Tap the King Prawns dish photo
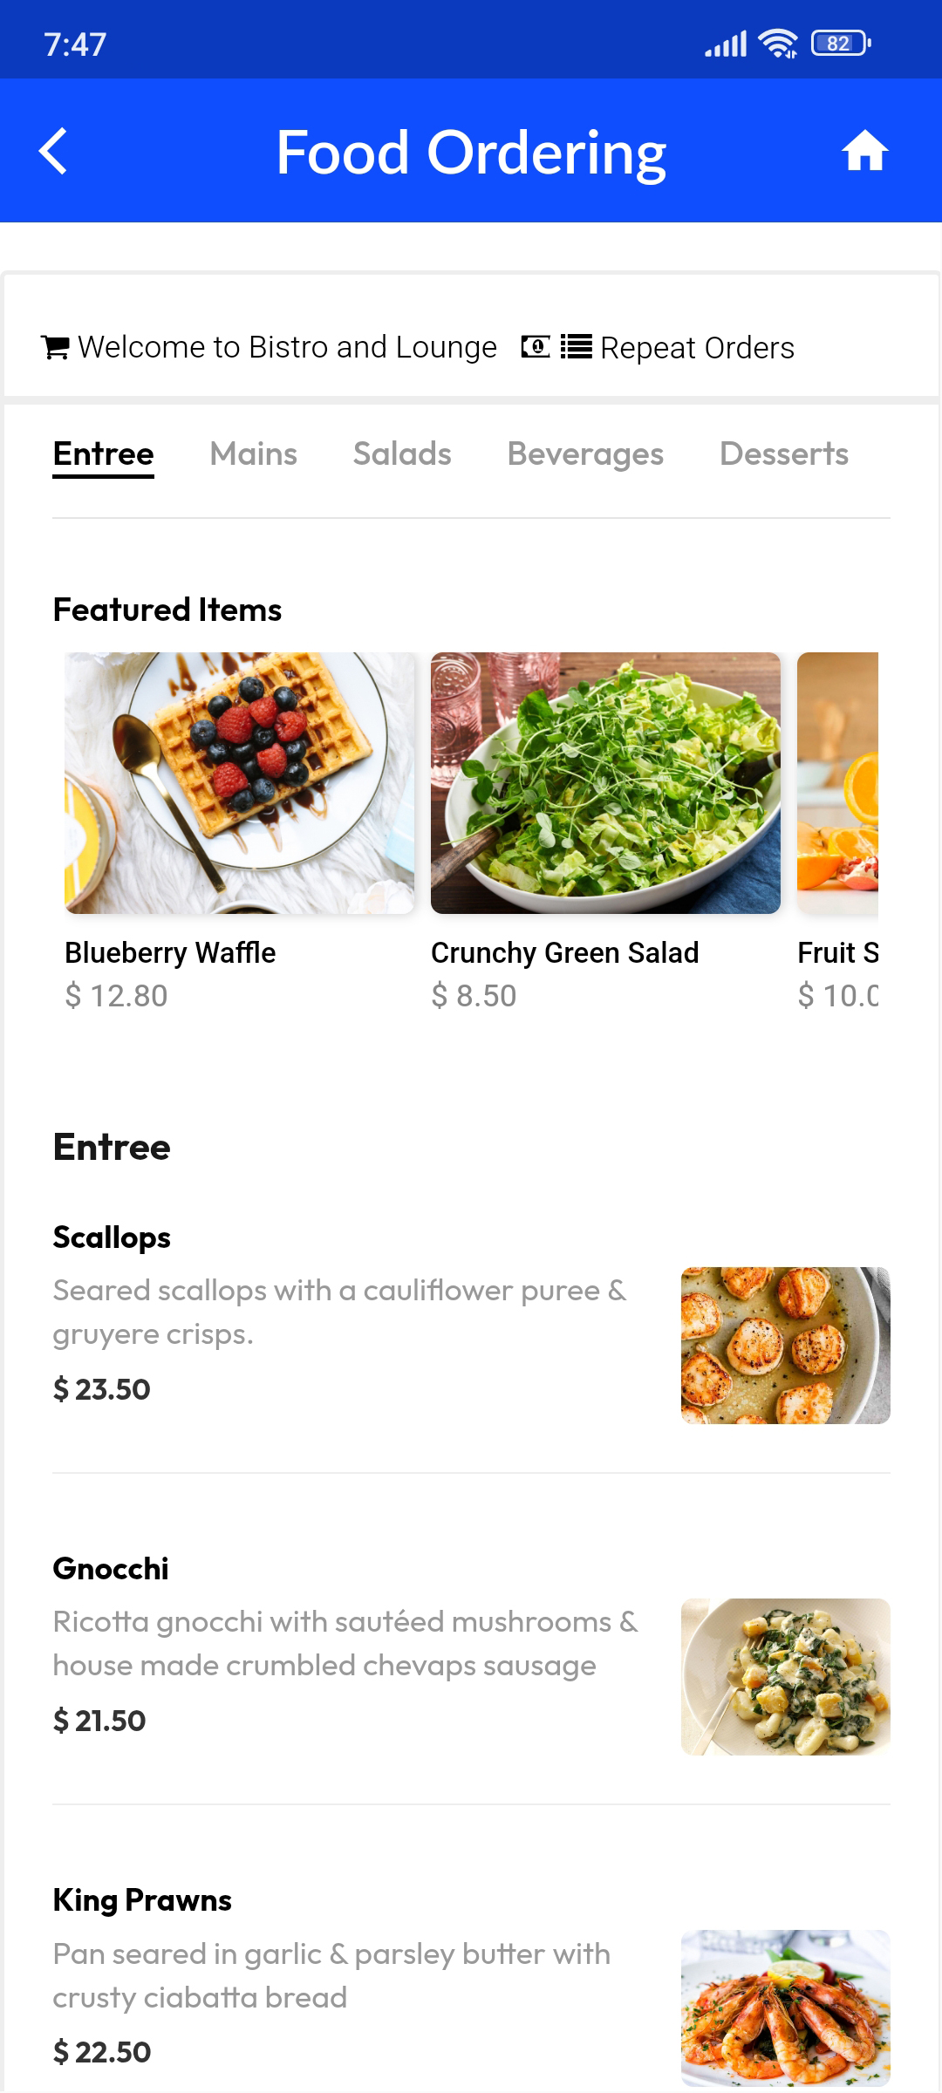942x2093 pixels. 785,2008
